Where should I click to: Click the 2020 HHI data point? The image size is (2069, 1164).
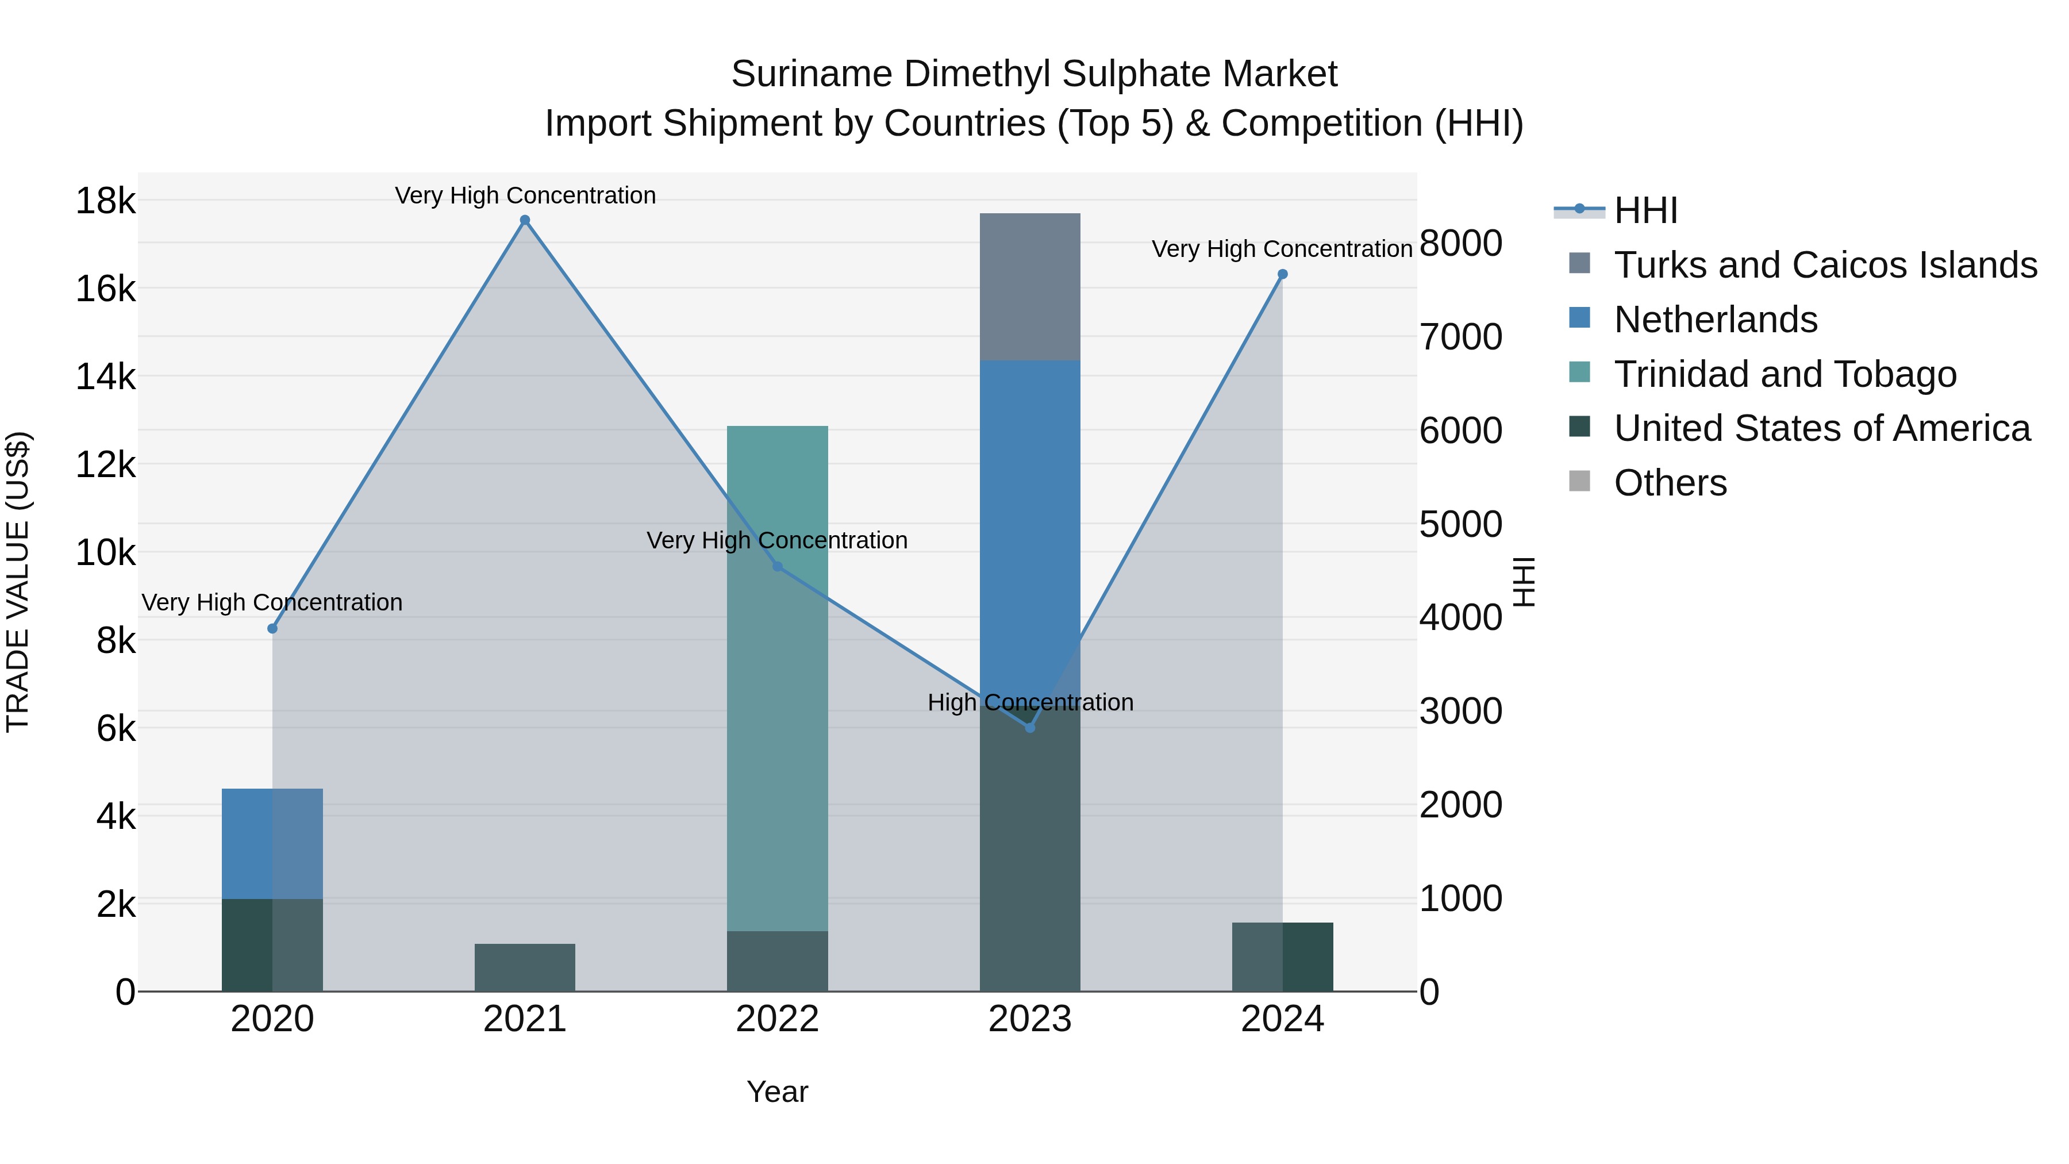(x=272, y=628)
